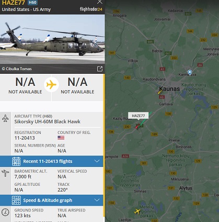
Task: Click the calendar icon for recent flights
Action: (16, 161)
